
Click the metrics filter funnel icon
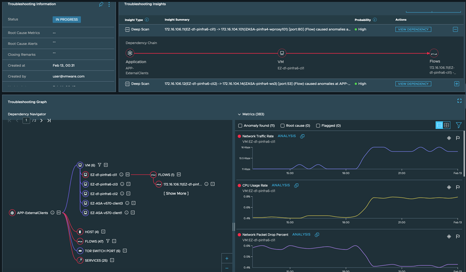pos(459,125)
